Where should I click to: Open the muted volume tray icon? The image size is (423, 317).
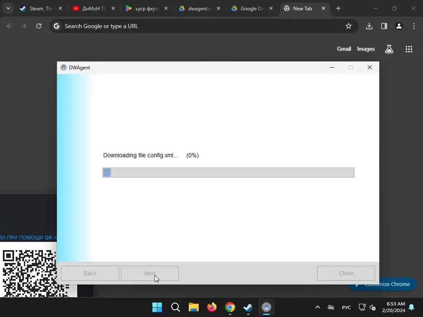pos(373,307)
